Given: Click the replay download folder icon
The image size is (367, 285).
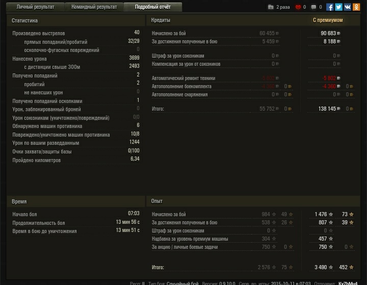Looking at the screenshot, I should (271, 7).
